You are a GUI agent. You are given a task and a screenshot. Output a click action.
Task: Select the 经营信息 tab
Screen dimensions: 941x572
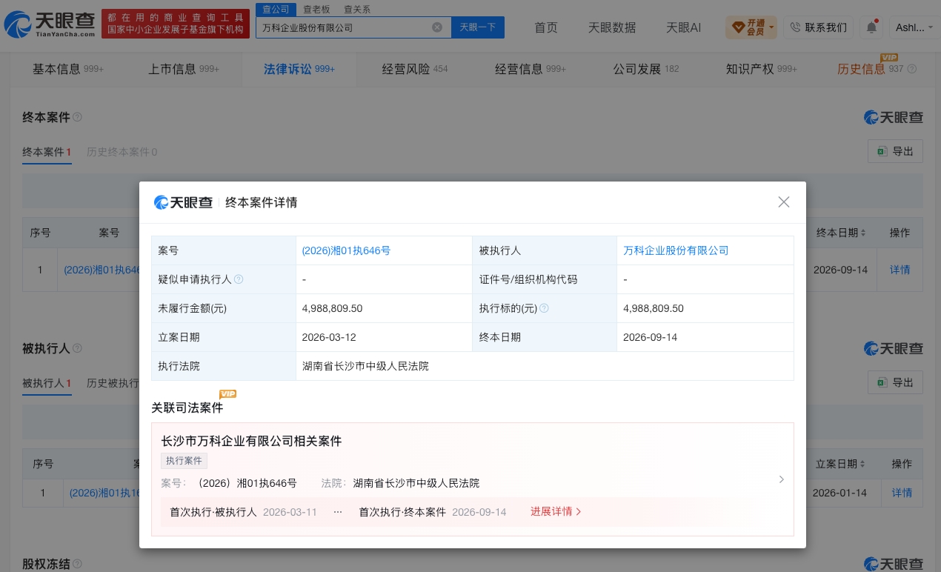tap(531, 69)
